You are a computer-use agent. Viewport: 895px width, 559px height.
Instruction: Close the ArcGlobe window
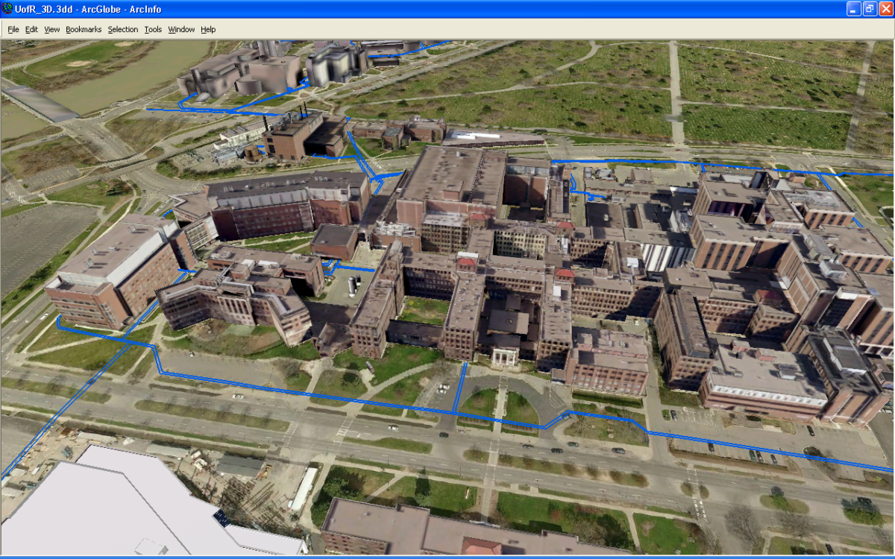point(885,9)
